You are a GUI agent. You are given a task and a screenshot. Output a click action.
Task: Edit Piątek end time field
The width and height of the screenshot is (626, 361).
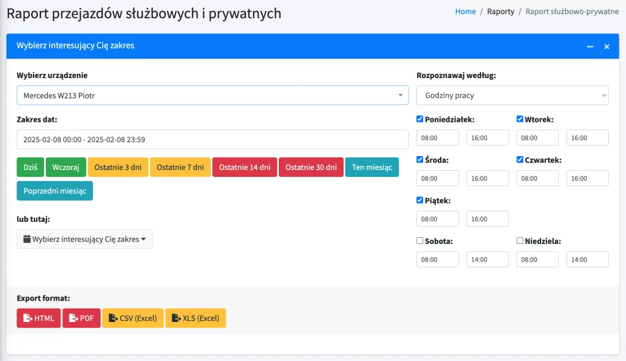click(487, 219)
